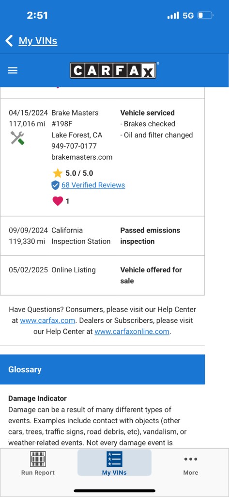
Task: Select the My VINs bottom tab
Action: 114,463
